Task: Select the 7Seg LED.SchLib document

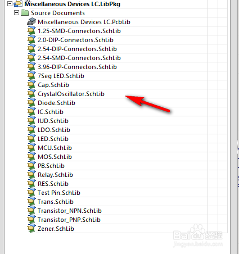Action: pyautogui.click(x=61, y=76)
